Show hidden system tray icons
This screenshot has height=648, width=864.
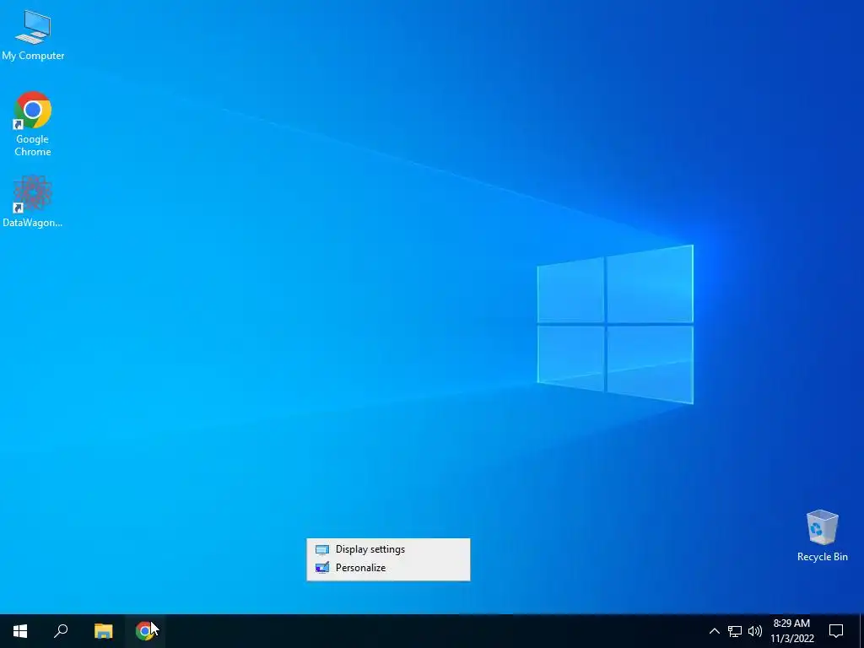click(714, 631)
